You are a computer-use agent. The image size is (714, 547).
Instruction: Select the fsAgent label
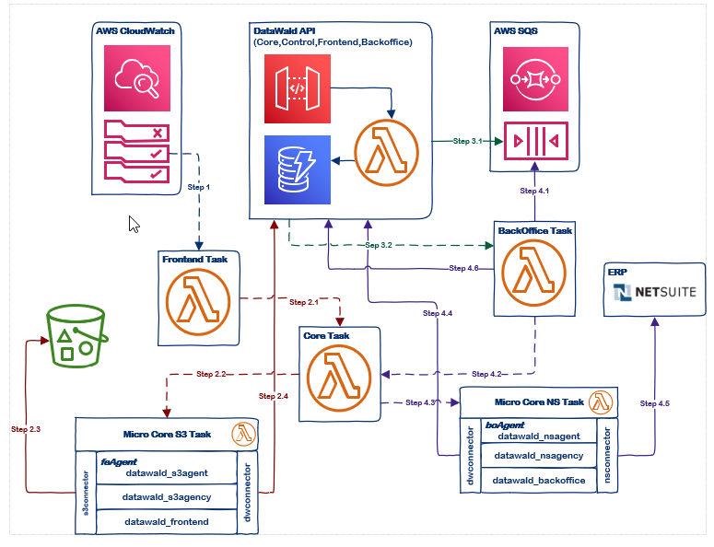click(119, 462)
